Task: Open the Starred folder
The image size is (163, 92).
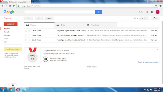Action: [6, 32]
